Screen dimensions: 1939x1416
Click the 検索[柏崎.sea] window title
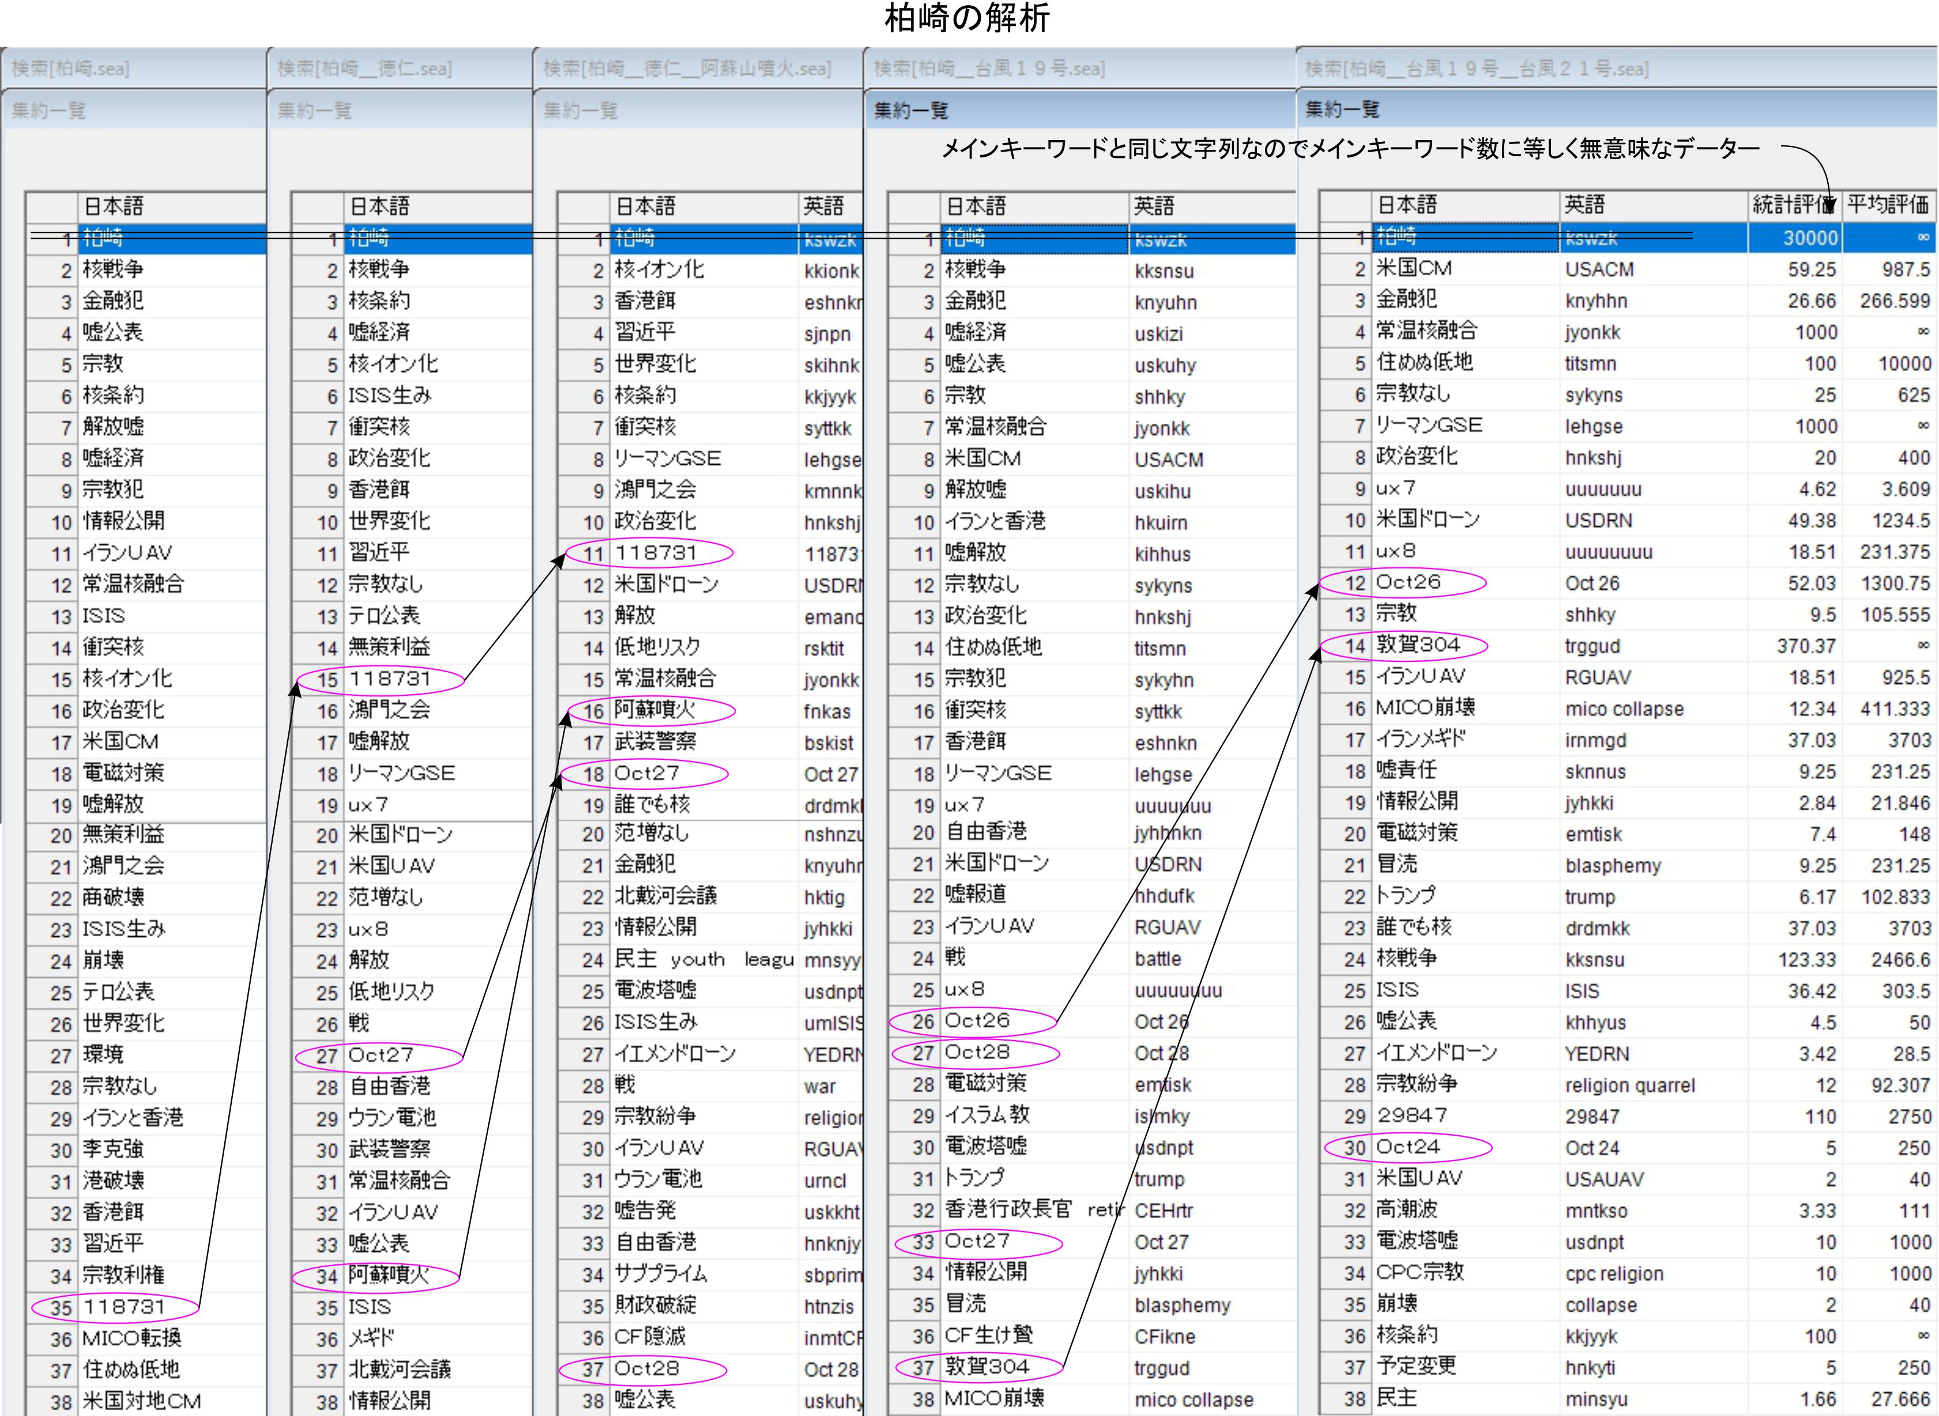70,69
